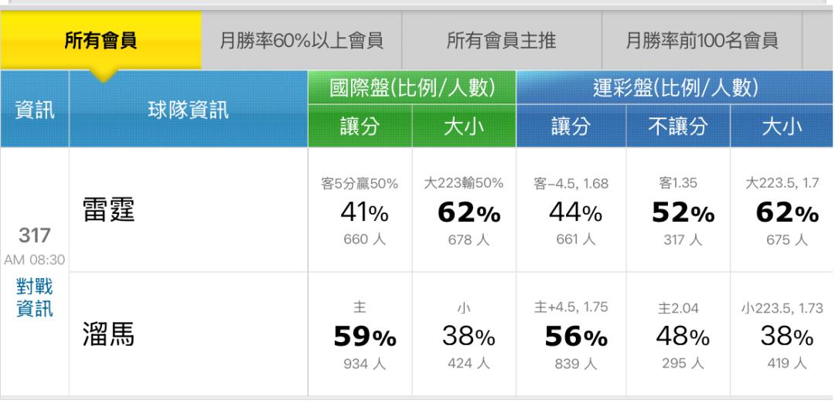Screen dimensions: 835x417
Task: Switch to 月勝率60%以上會員 tab
Action: click(302, 40)
